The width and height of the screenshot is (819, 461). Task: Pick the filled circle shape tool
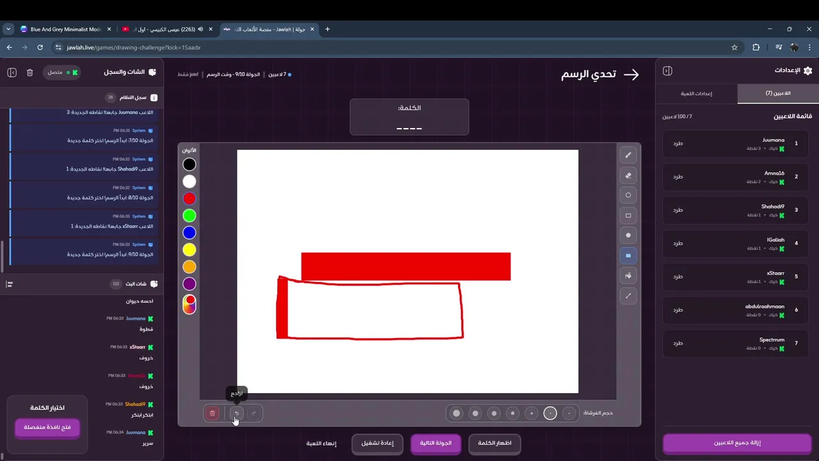tap(628, 236)
